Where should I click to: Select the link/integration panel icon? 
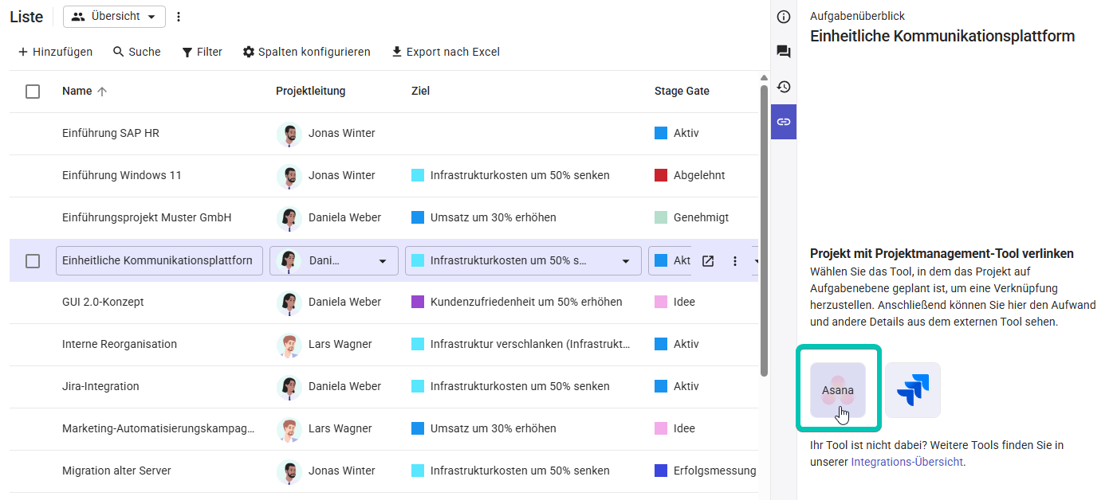click(x=784, y=121)
